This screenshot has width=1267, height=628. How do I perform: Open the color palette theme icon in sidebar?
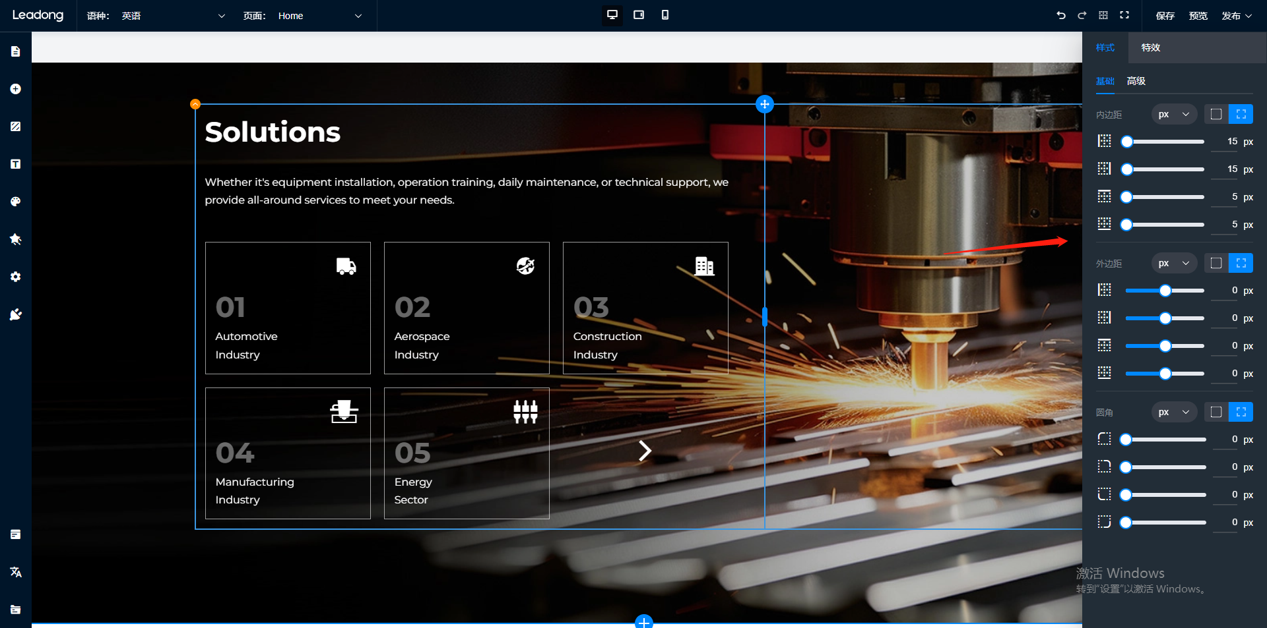tap(16, 202)
